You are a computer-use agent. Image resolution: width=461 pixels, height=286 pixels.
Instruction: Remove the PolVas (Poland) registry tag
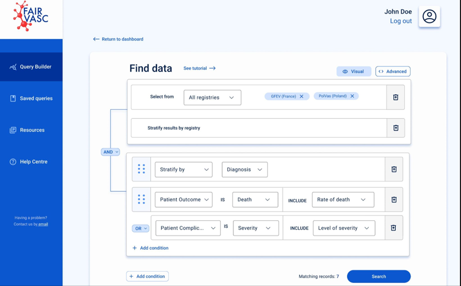(x=352, y=96)
